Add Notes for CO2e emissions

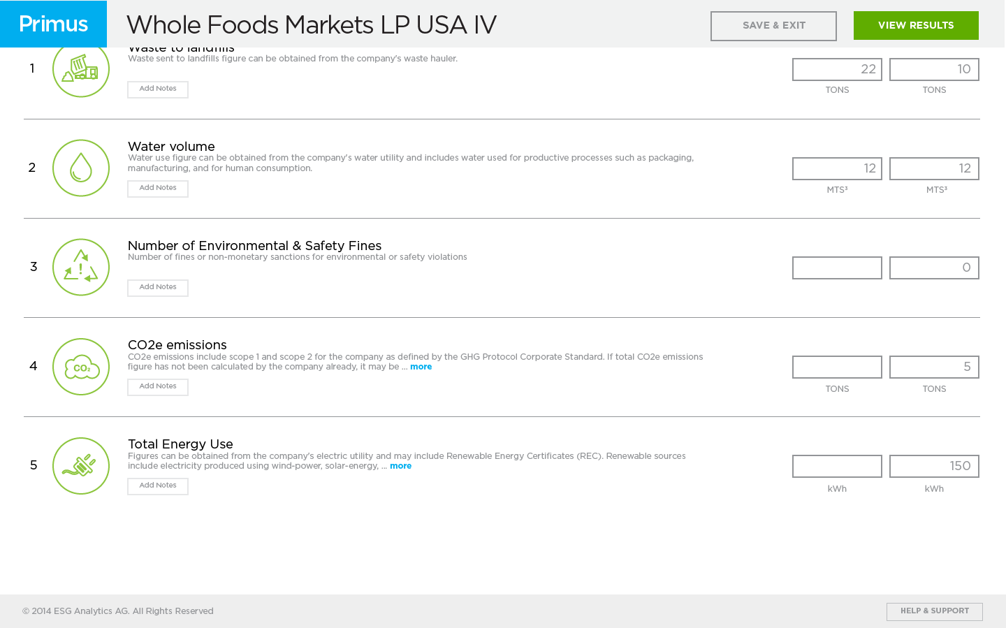(x=158, y=387)
